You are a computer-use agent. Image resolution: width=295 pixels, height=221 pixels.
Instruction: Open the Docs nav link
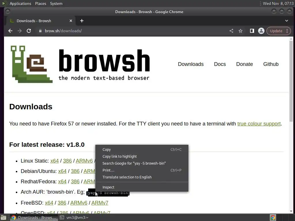click(220, 64)
